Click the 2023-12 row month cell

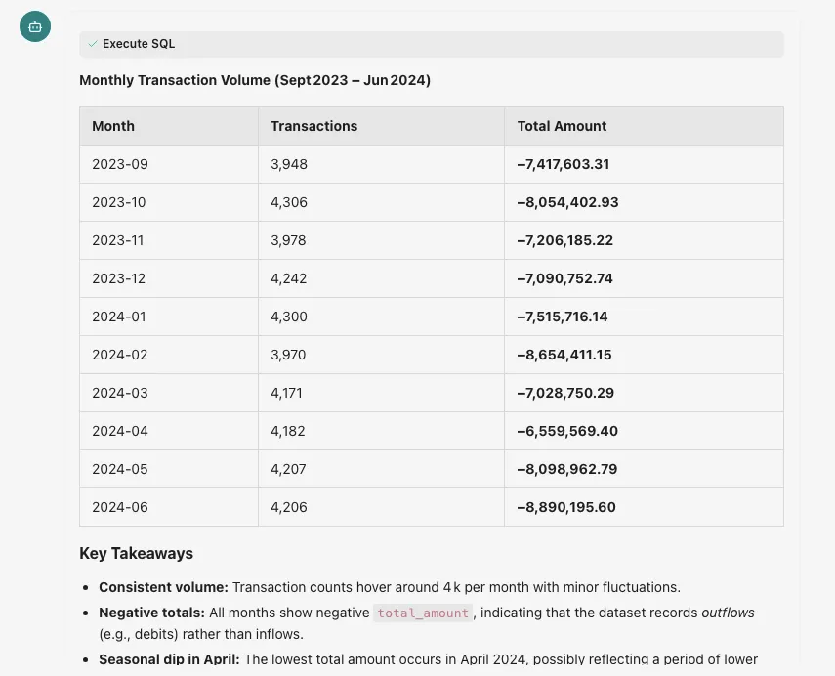[x=119, y=278]
